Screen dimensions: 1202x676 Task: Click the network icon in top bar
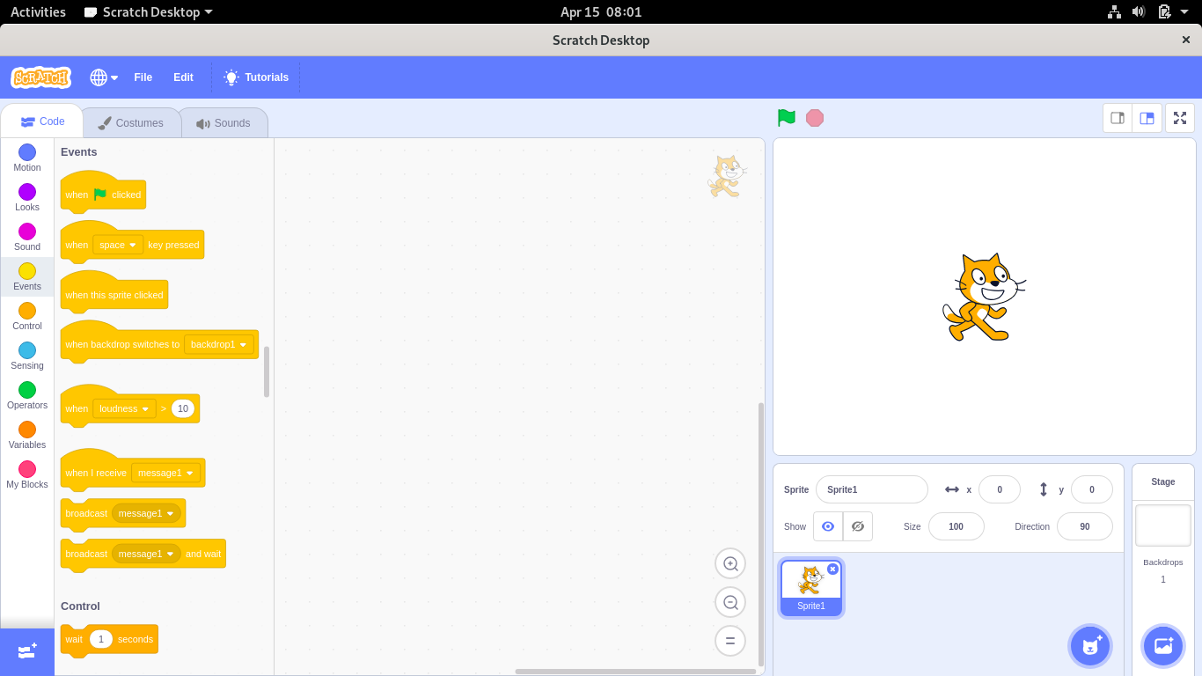(1114, 11)
